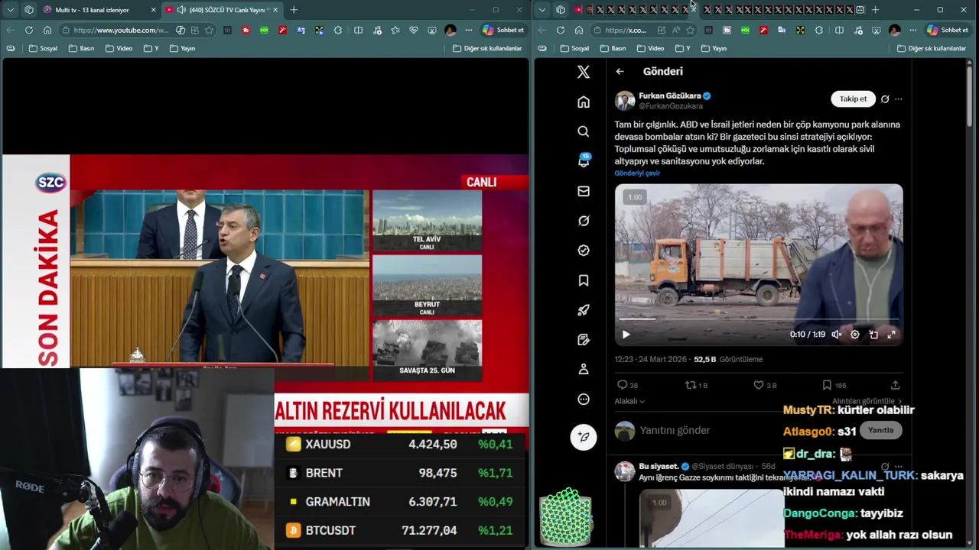Enter fullscreen on the tweet video
The height and width of the screenshot is (550, 979).
(x=891, y=335)
